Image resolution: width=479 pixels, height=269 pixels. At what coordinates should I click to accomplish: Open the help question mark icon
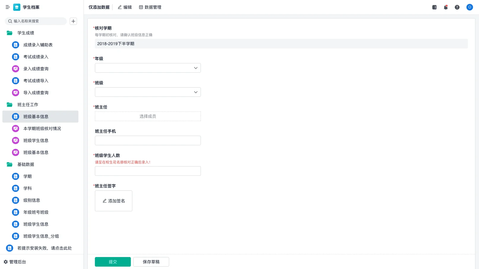(457, 7)
